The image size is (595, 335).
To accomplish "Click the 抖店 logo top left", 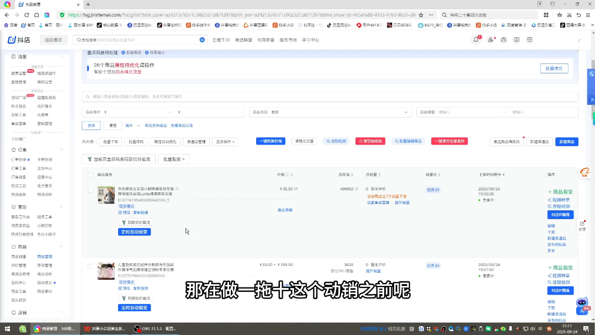I will [x=18, y=40].
